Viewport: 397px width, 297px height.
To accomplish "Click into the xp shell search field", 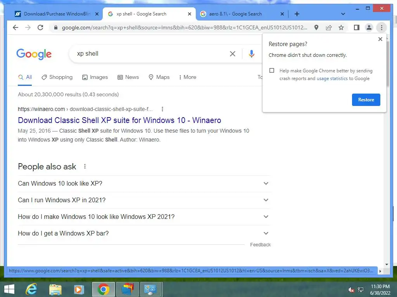I will (152, 54).
